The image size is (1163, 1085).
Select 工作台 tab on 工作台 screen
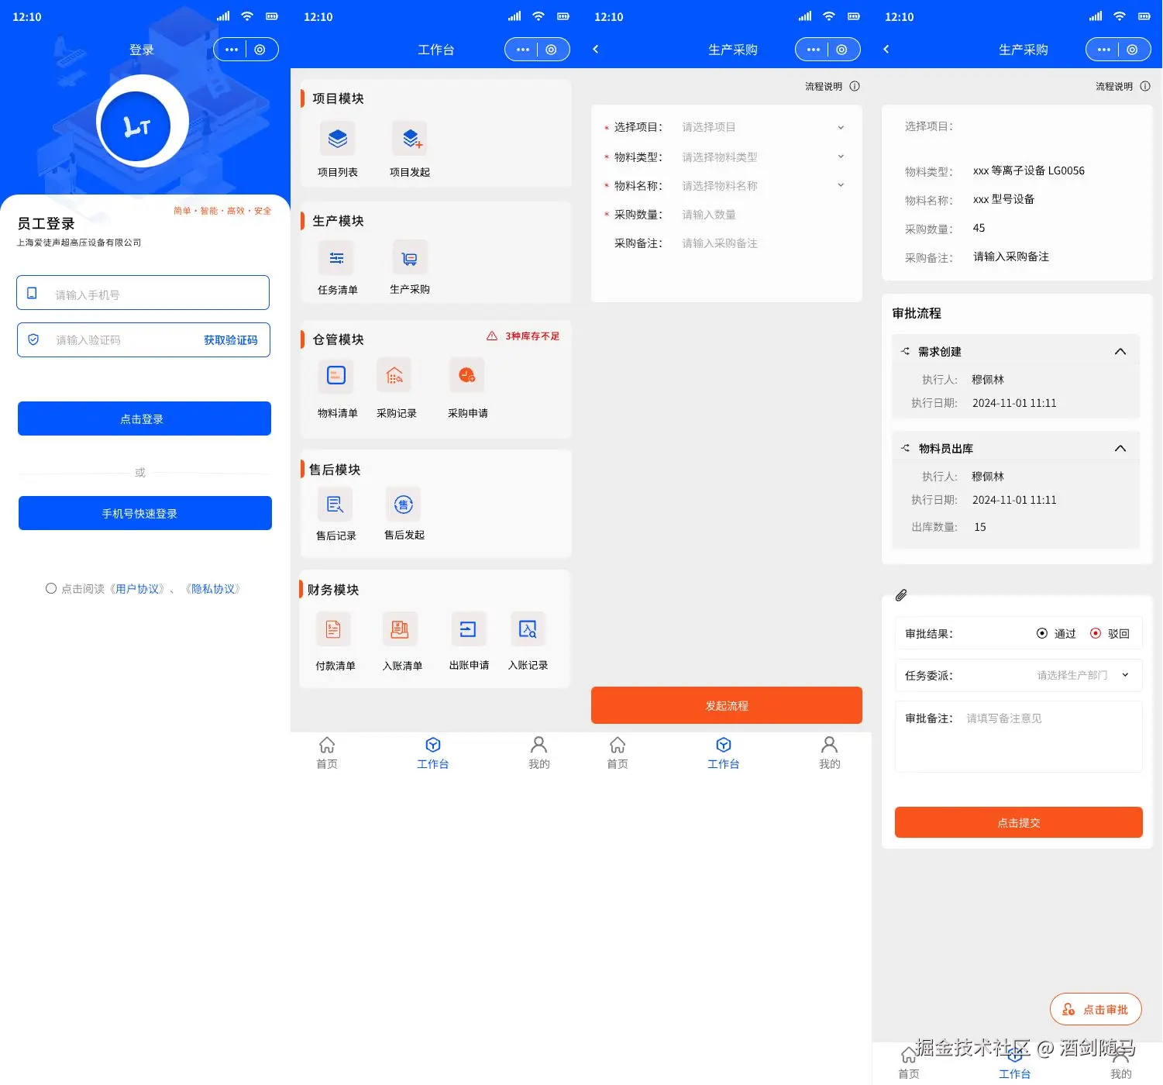(x=433, y=753)
